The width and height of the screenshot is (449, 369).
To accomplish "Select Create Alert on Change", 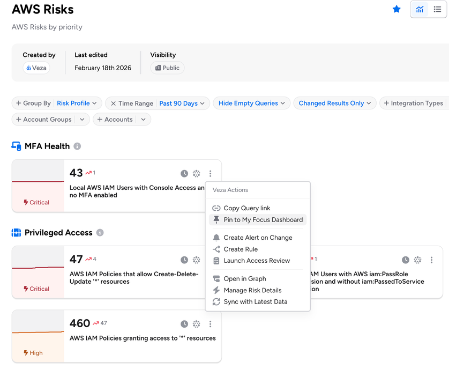I will [258, 238].
